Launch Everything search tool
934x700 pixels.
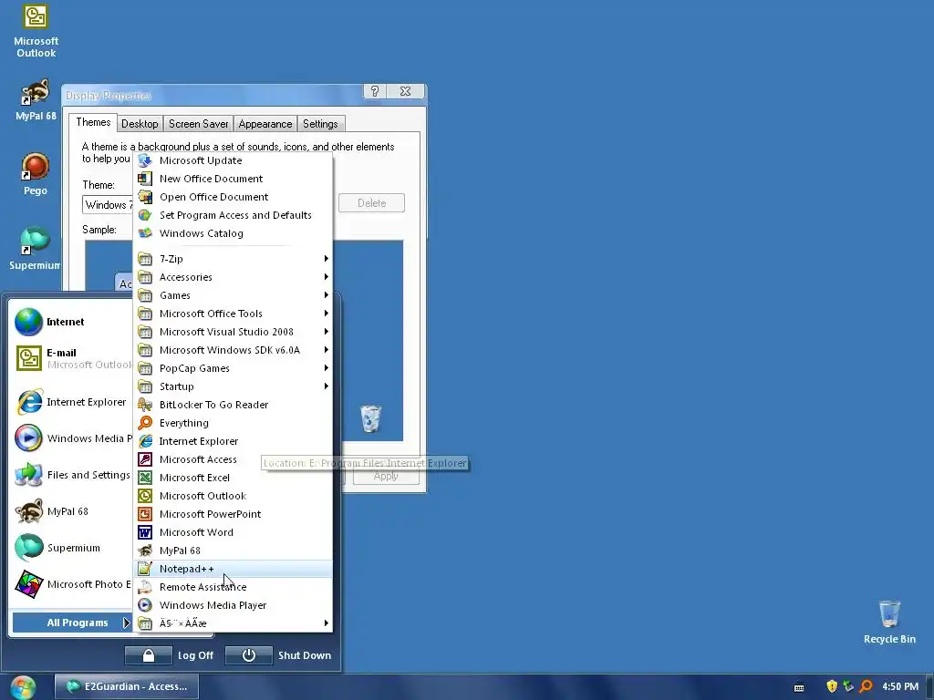tap(233, 423)
